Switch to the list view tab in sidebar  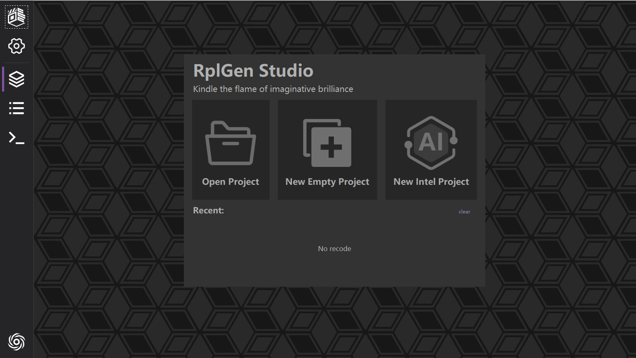pos(16,109)
